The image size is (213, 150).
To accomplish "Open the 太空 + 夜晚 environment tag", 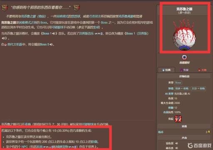I will 198,89.
